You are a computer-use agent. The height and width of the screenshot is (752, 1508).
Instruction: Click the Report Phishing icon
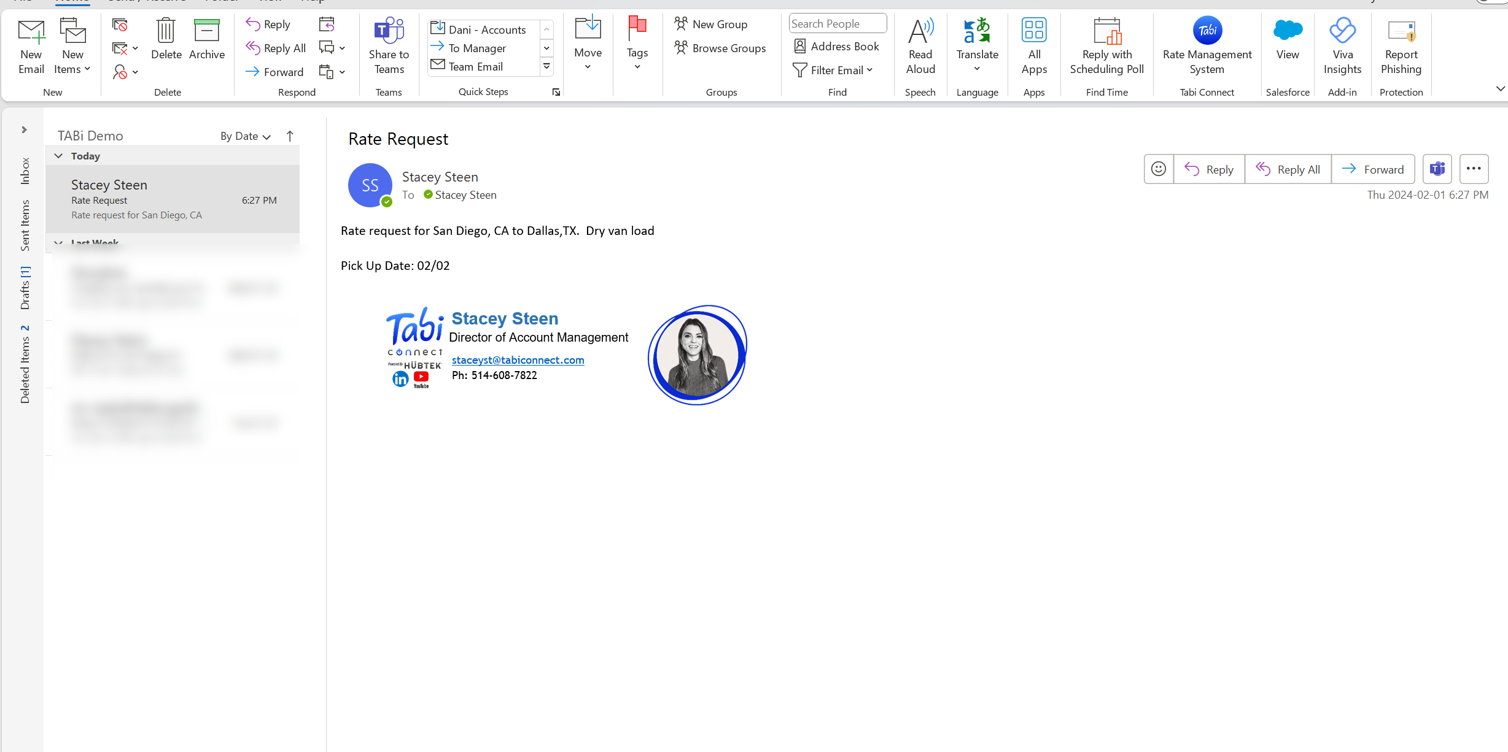click(x=1401, y=31)
